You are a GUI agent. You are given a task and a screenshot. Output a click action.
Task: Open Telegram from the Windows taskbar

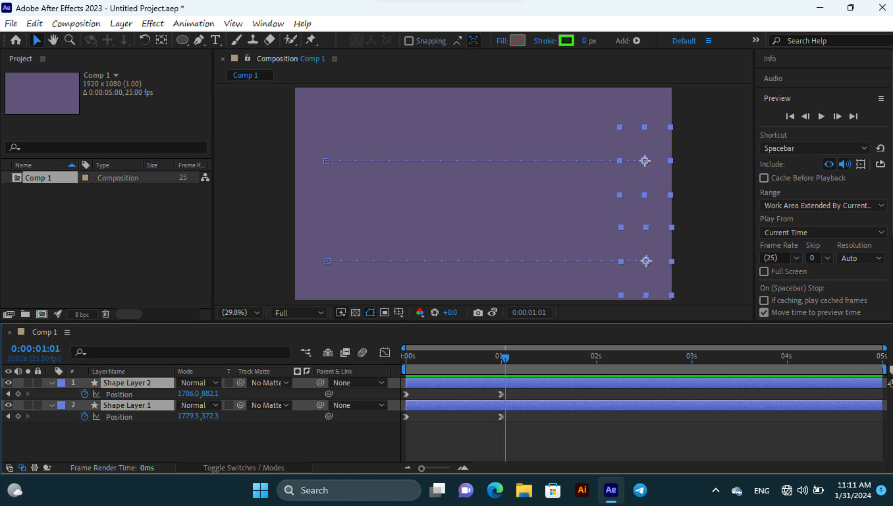tap(639, 490)
